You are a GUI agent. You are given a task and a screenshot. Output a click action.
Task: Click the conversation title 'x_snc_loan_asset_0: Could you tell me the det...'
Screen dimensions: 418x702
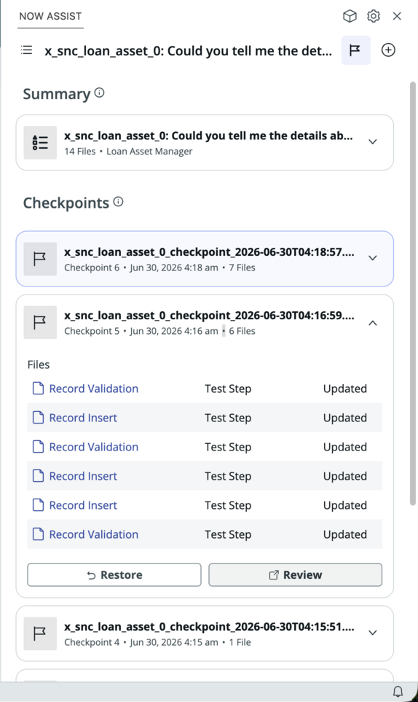tap(188, 51)
